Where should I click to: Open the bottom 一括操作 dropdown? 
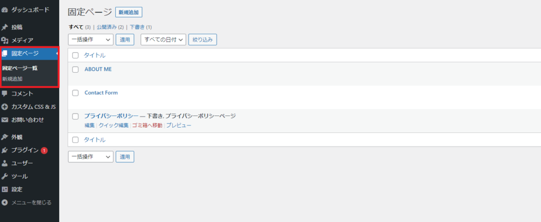coord(91,157)
